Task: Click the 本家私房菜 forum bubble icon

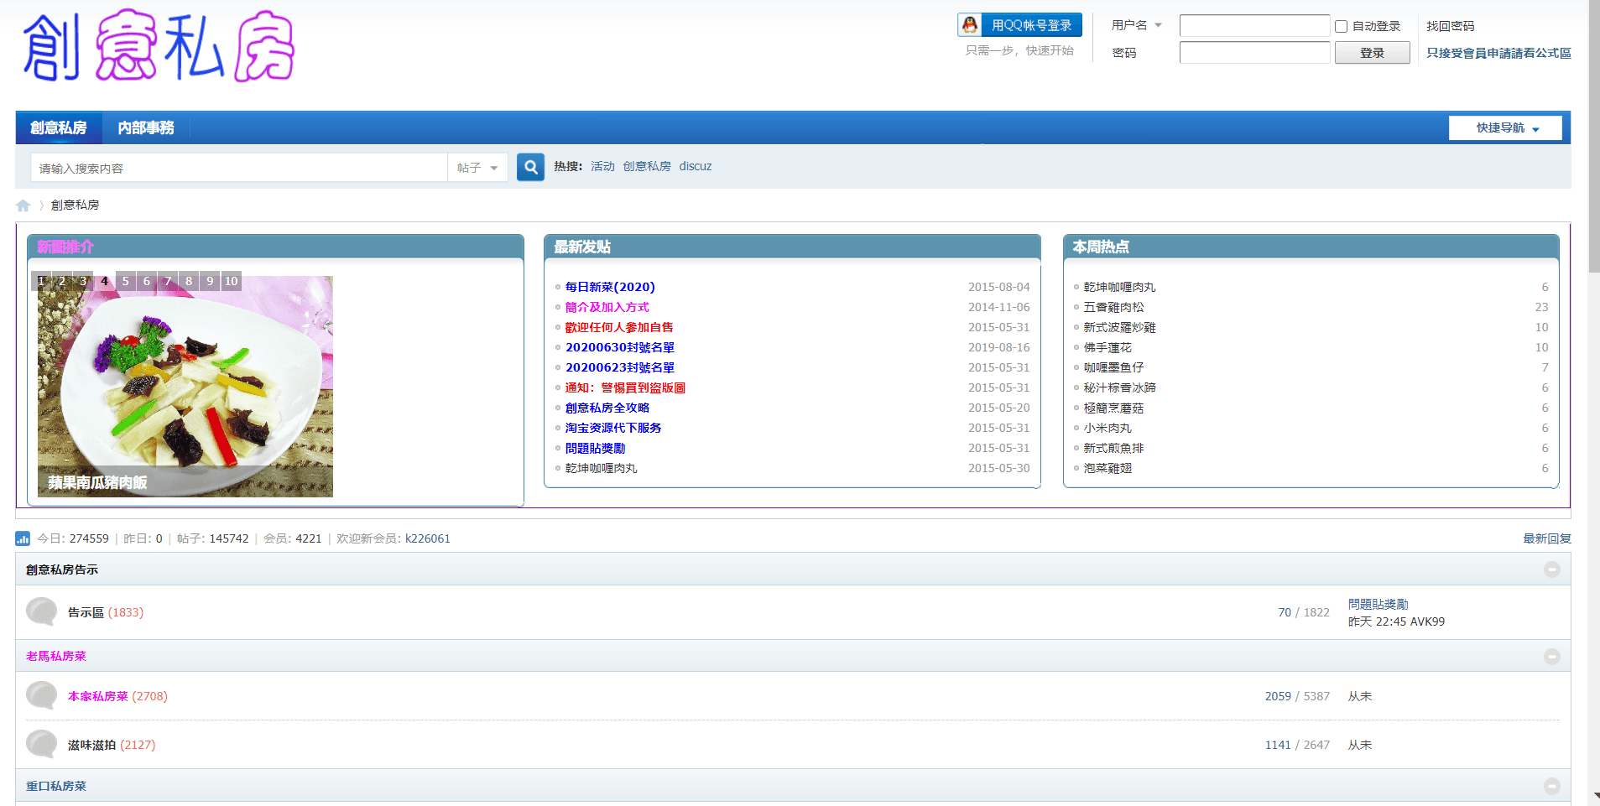Action: 41,695
